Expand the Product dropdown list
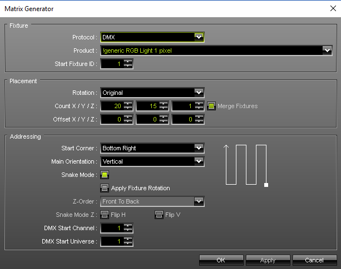 click(327, 50)
